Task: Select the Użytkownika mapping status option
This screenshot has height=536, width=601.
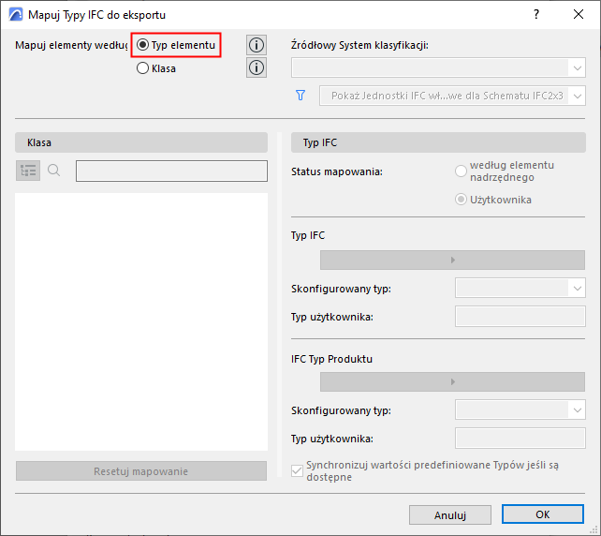Action: [x=461, y=199]
